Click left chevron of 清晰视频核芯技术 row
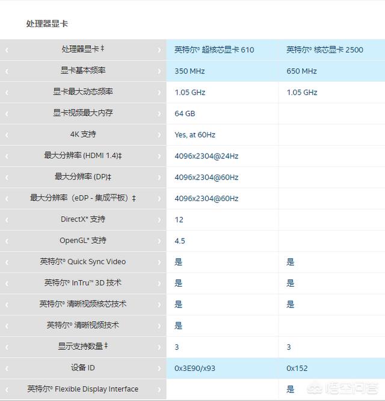Screen dimensions: 385x401 click(7, 305)
